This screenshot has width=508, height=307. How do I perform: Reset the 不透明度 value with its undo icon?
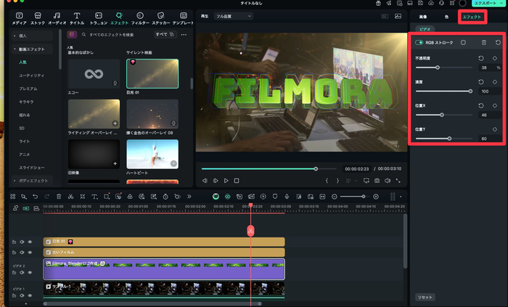tap(480, 58)
